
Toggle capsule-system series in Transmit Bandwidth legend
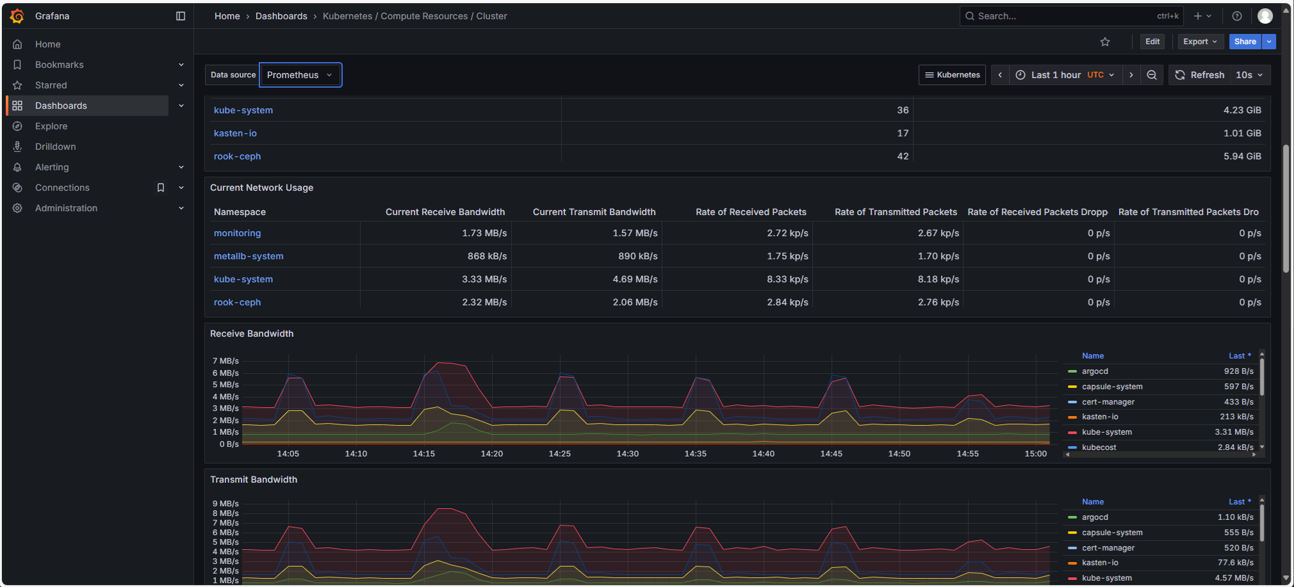pos(1112,533)
